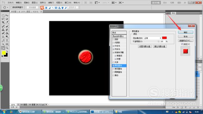203x114 pixels.
Task: Click 复位为默认值 reset to default button
Action: tap(160, 46)
